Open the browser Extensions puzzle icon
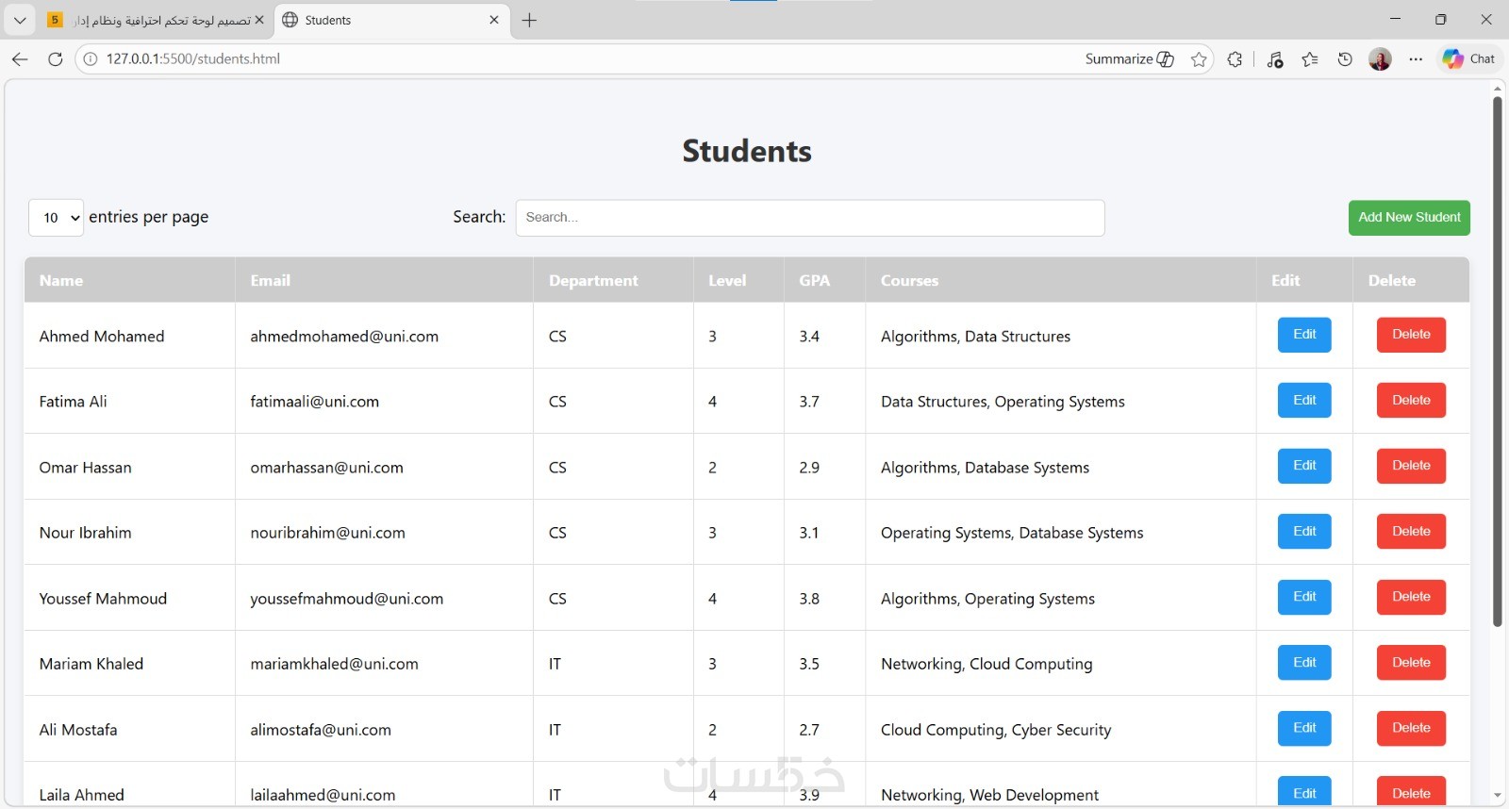The width and height of the screenshot is (1509, 809). 1235,59
